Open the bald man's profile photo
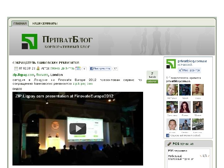224x168 pixels. point(172,124)
